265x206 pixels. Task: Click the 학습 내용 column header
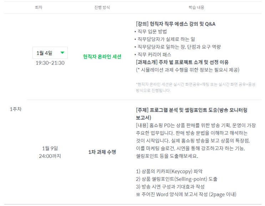click(x=196, y=7)
